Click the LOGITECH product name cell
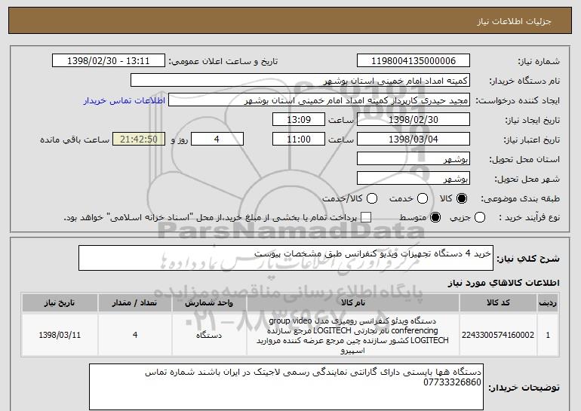581x411 pixels. [353, 335]
